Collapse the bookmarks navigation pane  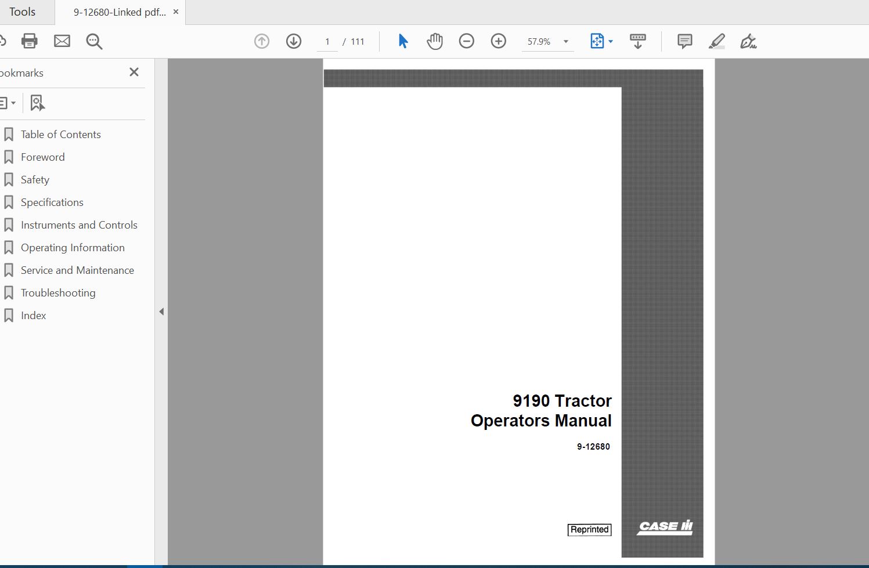tap(161, 311)
